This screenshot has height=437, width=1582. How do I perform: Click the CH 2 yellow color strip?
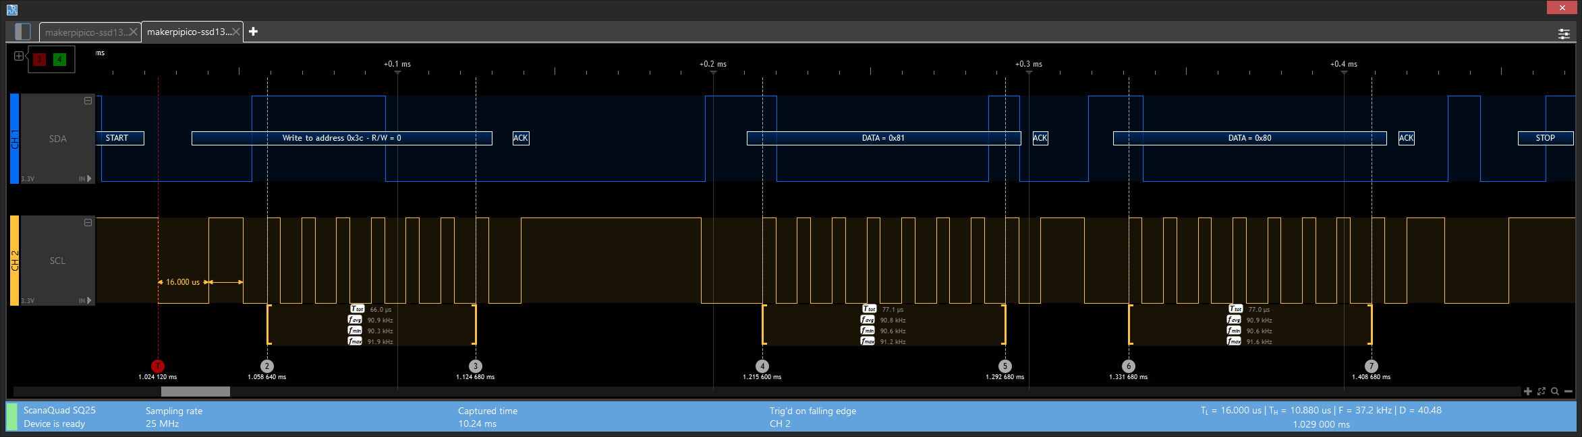pyautogui.click(x=14, y=261)
